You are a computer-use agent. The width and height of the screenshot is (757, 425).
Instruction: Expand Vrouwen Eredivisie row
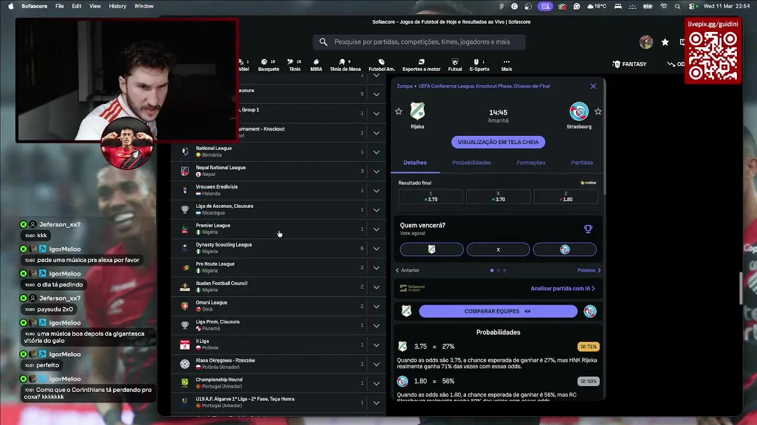[376, 191]
